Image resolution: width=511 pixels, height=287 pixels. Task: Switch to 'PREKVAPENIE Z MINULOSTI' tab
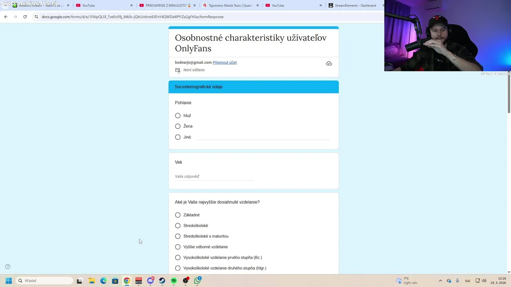(x=168, y=6)
